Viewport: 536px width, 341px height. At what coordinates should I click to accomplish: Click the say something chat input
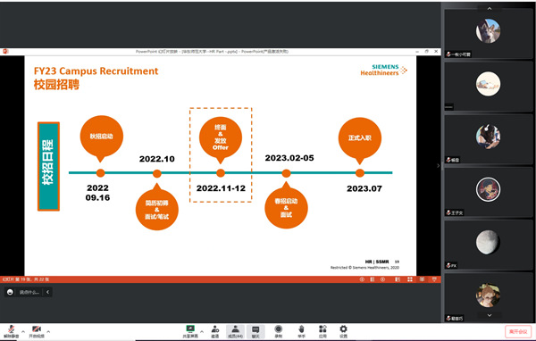click(29, 292)
